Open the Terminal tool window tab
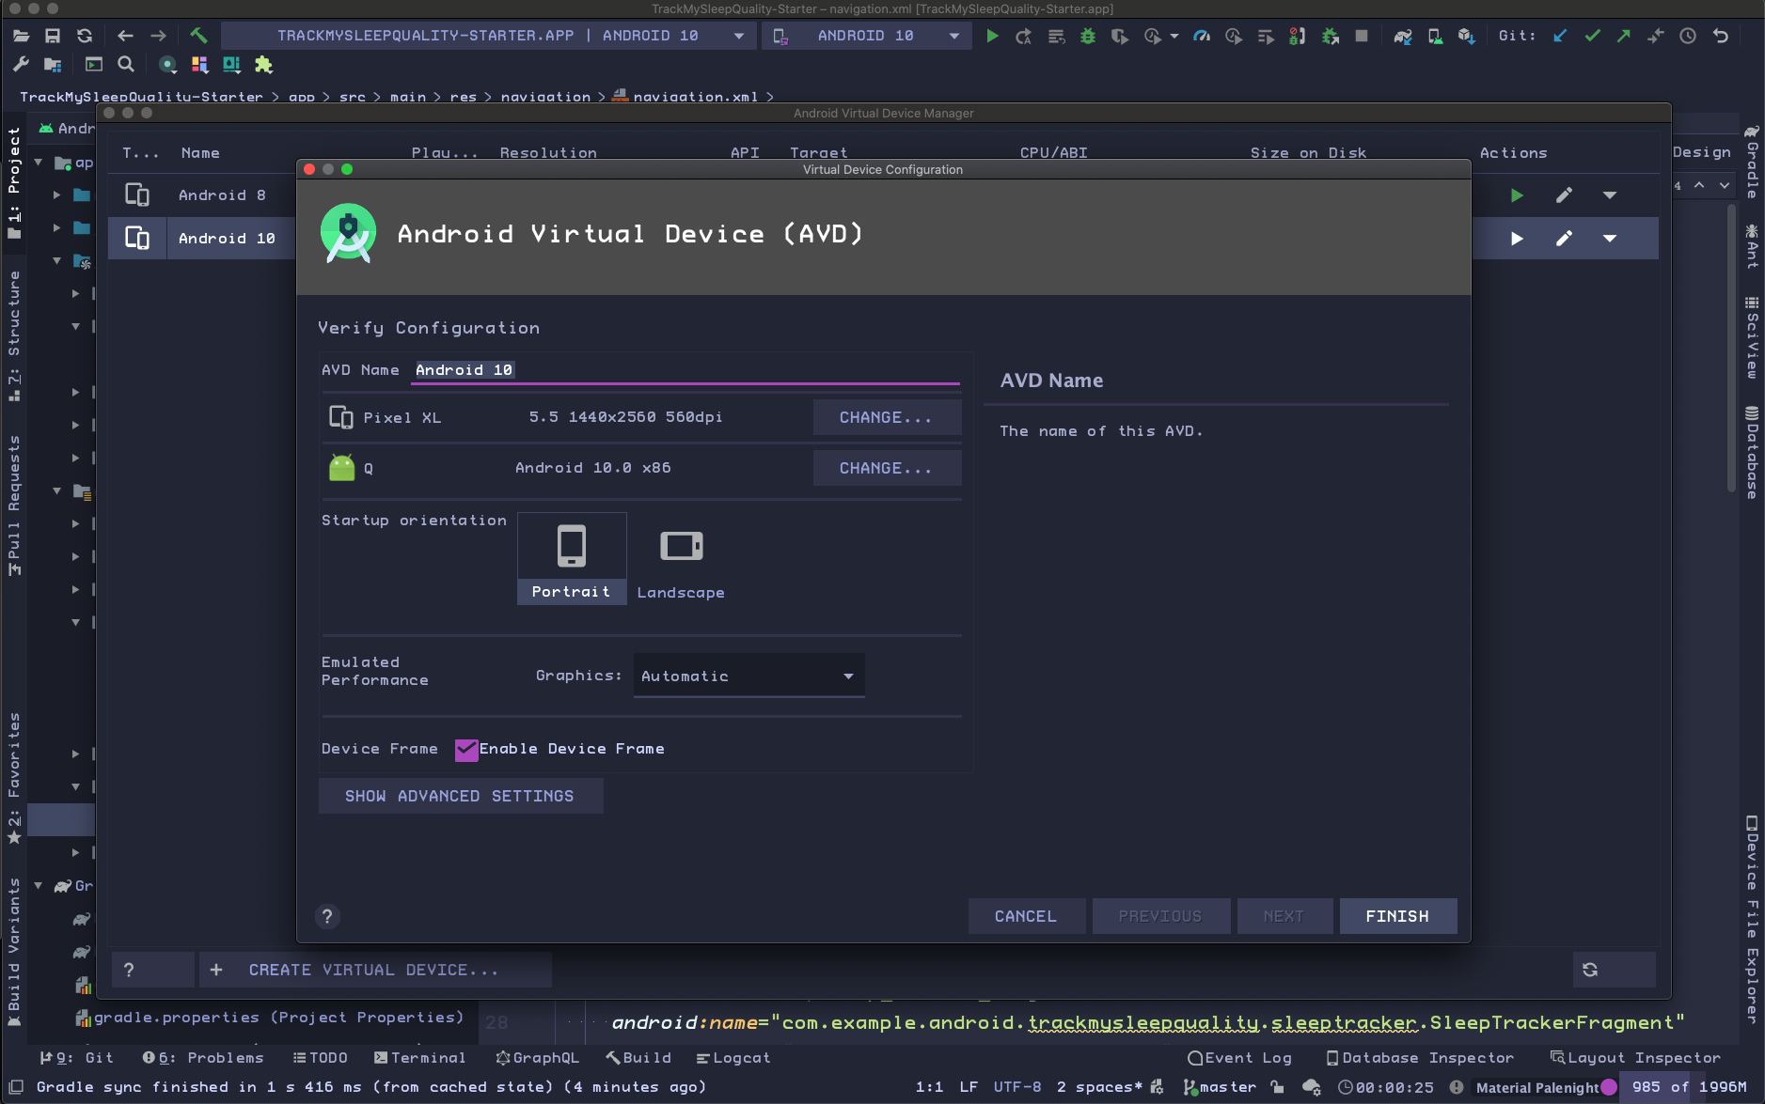 [x=419, y=1058]
